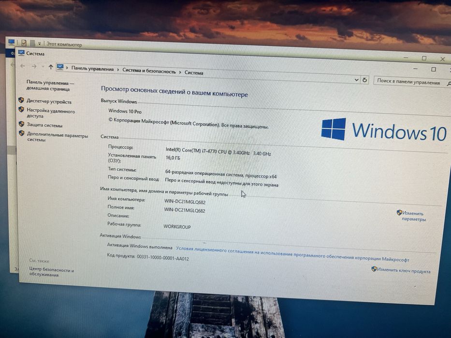
Task: Click the Back arrow in System window
Action: [22, 66]
